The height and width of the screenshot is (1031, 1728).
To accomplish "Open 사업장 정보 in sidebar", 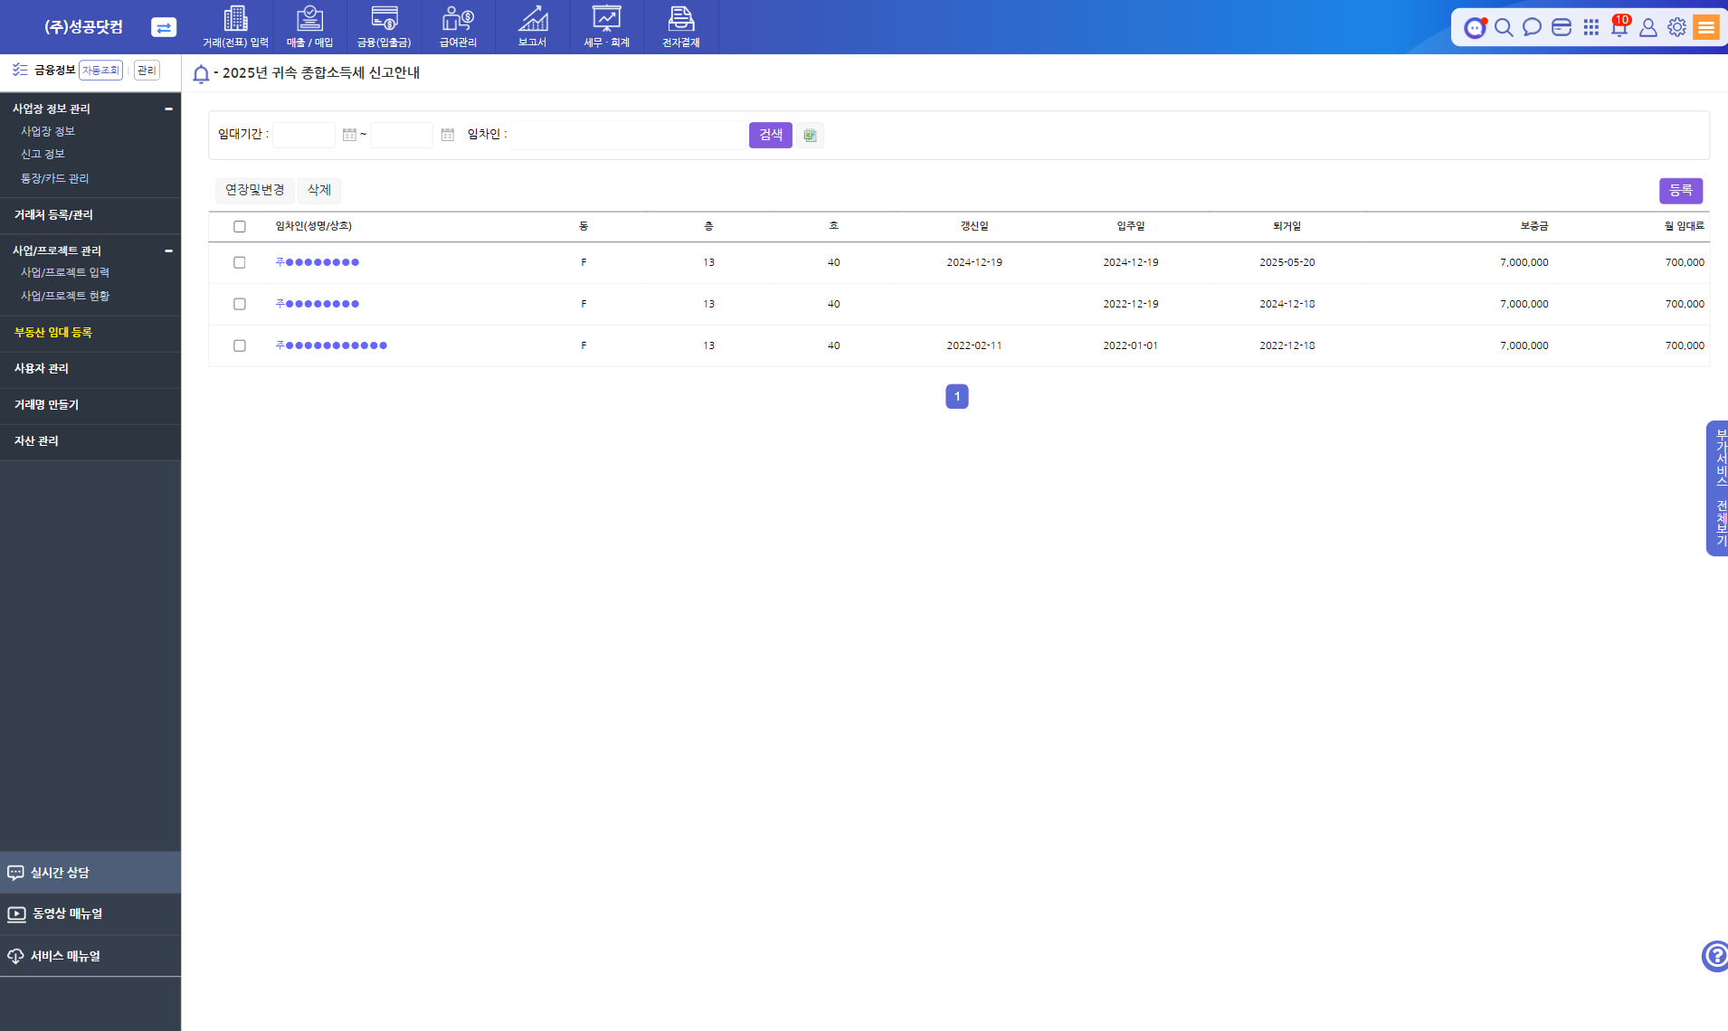I will (x=48, y=131).
